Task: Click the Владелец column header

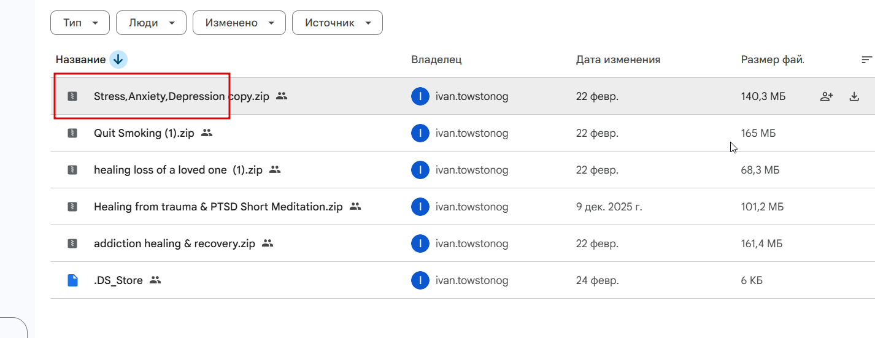Action: click(436, 60)
